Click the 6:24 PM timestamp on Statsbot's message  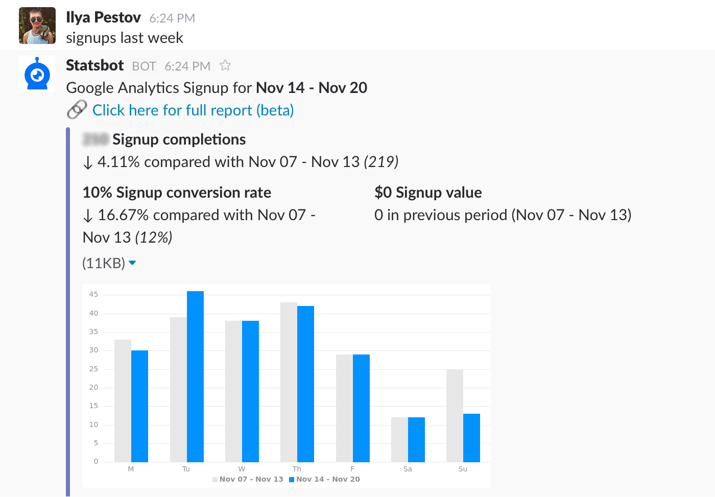187,66
